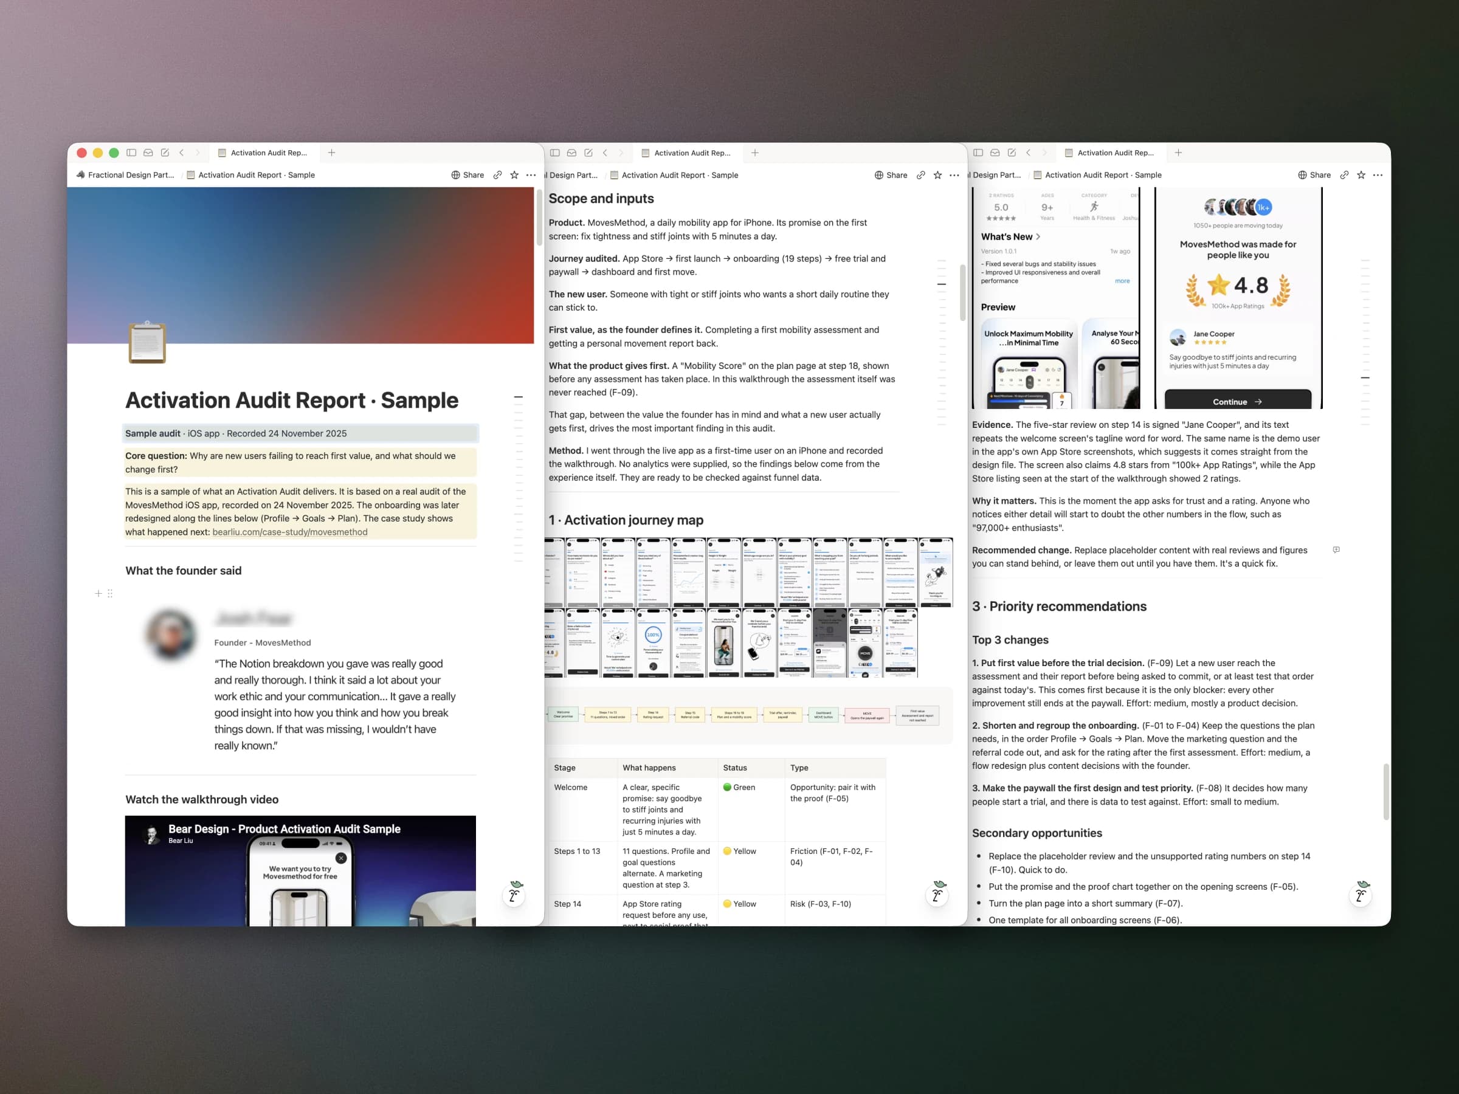Viewport: 1459px width, 1094px height.
Task: Open the Notion AI assistant in the left window
Action: [514, 894]
